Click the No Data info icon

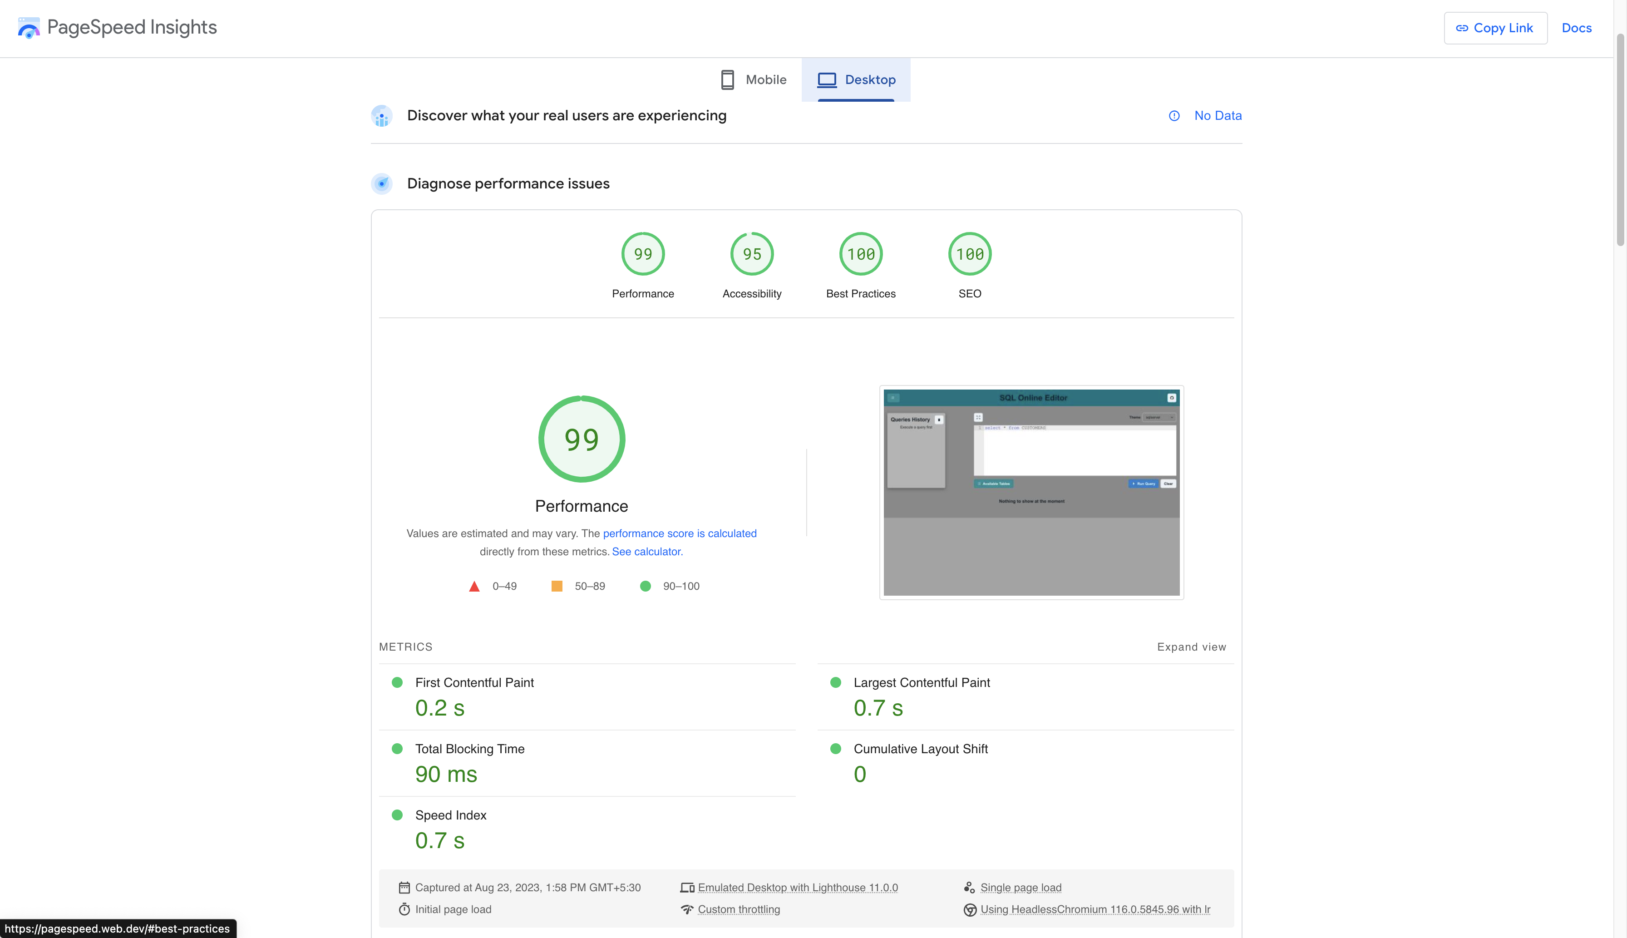click(x=1174, y=116)
